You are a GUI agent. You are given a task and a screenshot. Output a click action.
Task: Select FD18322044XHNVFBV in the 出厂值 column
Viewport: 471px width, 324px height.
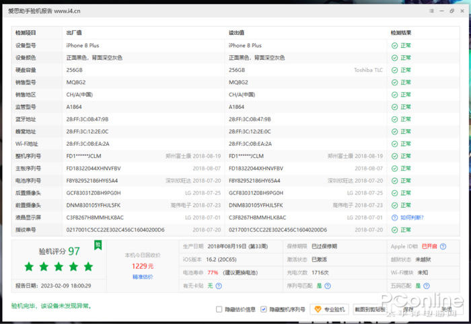(94, 169)
